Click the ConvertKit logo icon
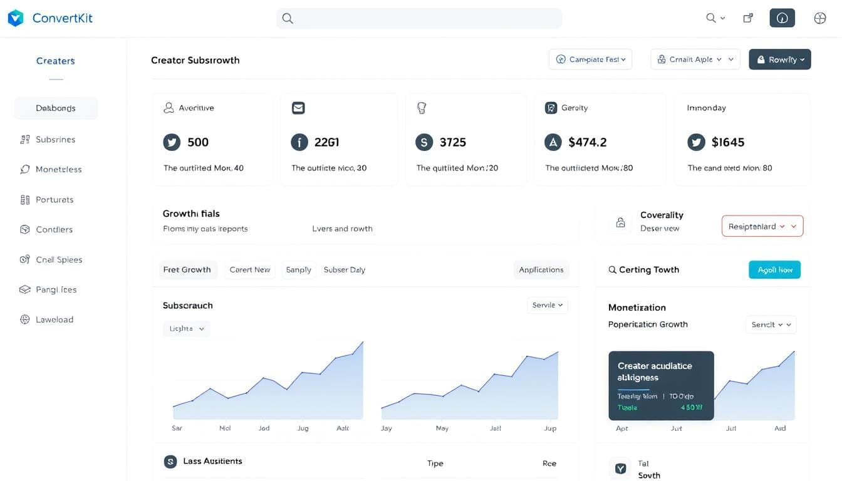842x481 pixels. (16, 18)
